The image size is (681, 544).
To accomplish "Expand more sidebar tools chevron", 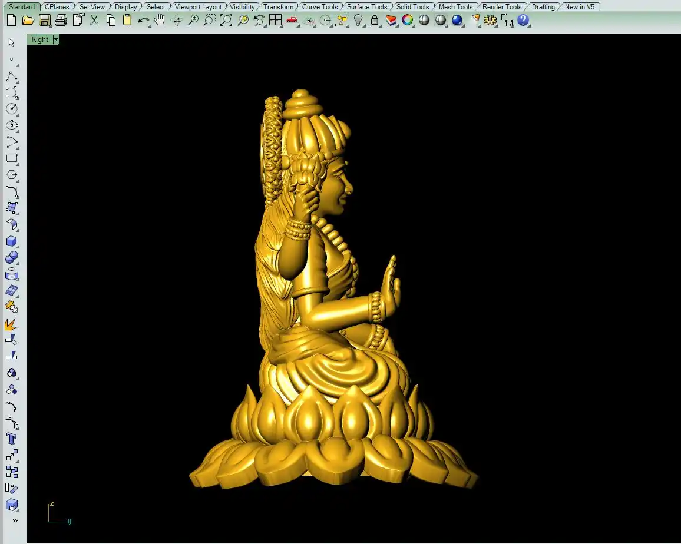I will tap(15, 520).
